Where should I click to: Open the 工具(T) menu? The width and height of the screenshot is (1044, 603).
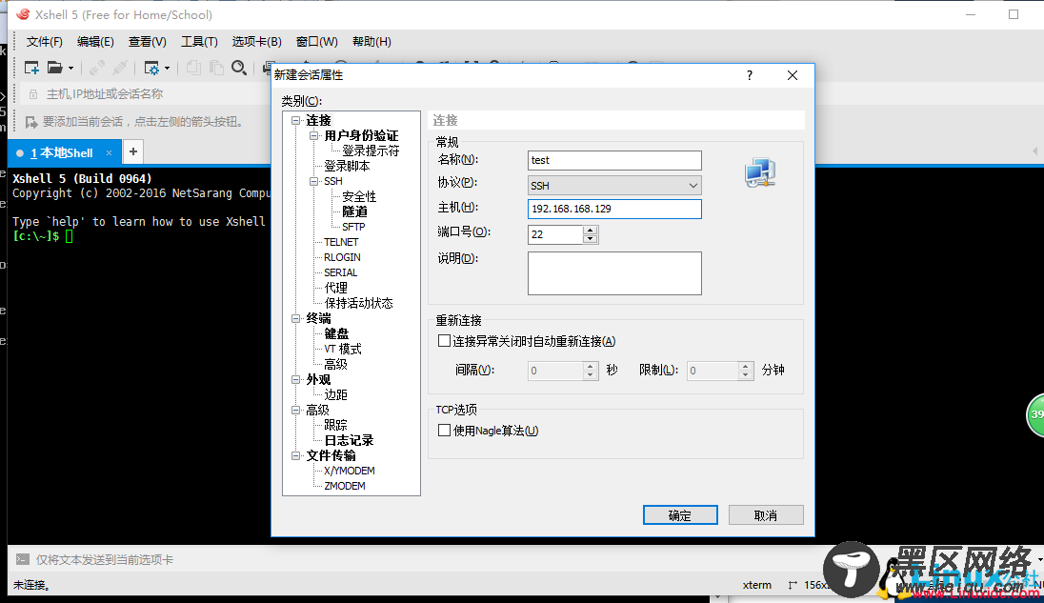tap(199, 42)
